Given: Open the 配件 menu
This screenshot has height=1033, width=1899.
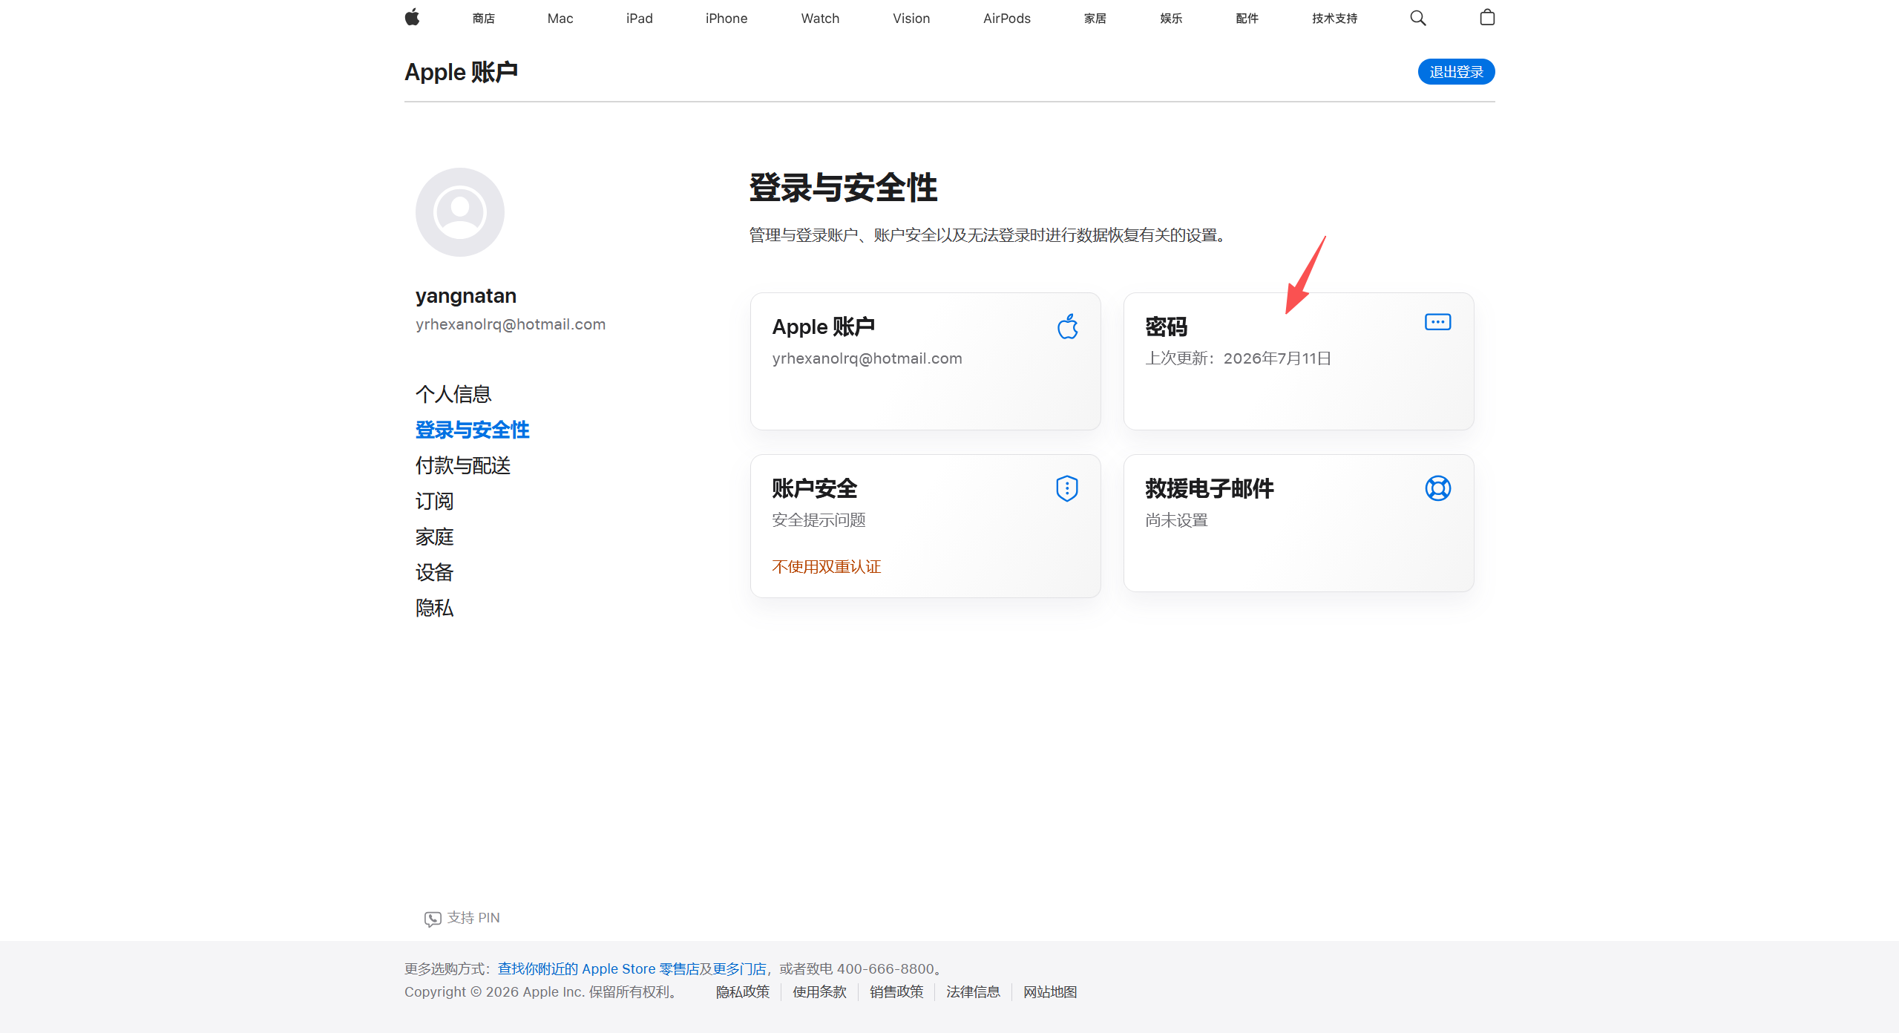Looking at the screenshot, I should [x=1247, y=19].
